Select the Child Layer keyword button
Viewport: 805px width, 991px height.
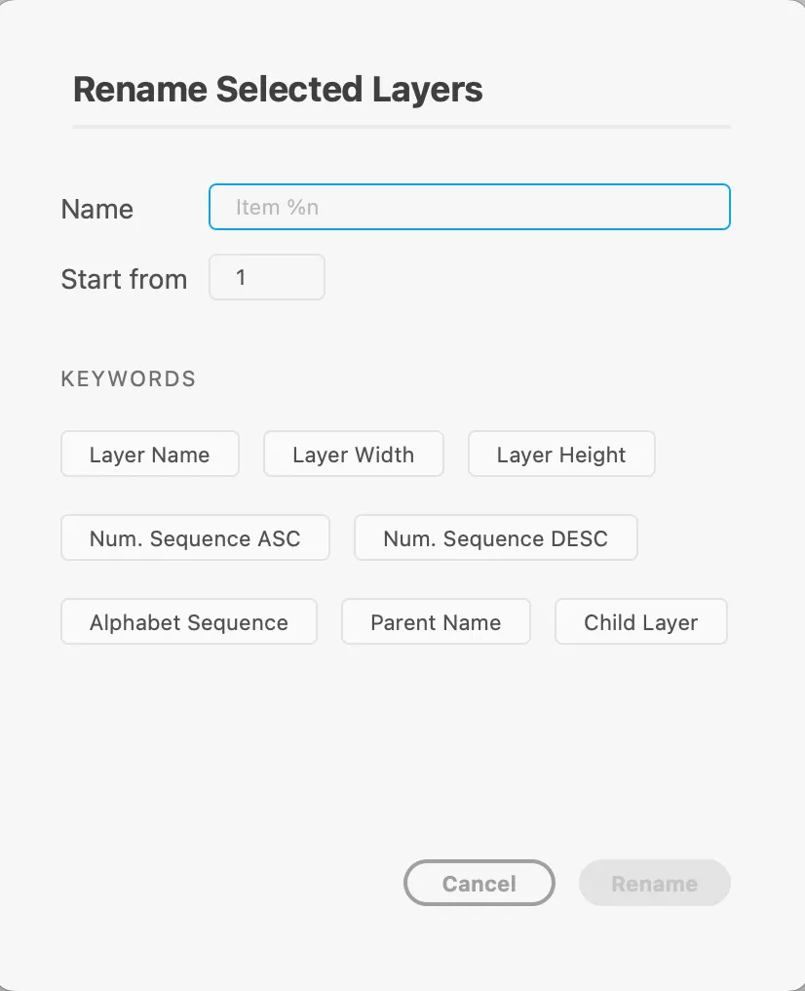pos(641,622)
